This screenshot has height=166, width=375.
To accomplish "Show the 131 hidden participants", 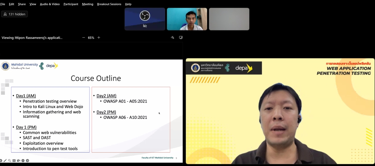I will pos(15,14).
